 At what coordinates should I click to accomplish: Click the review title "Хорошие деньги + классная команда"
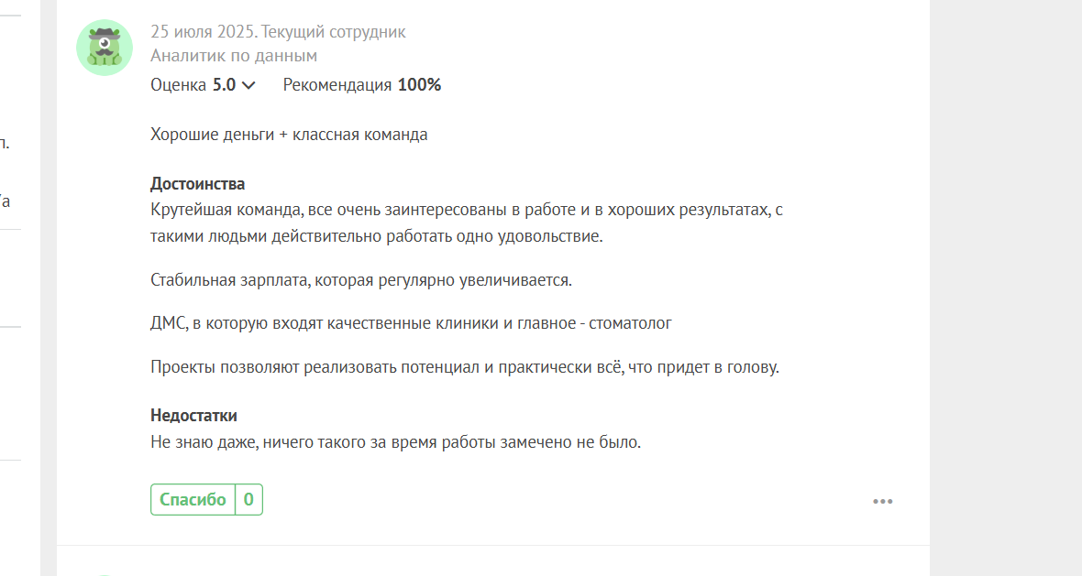pos(289,135)
